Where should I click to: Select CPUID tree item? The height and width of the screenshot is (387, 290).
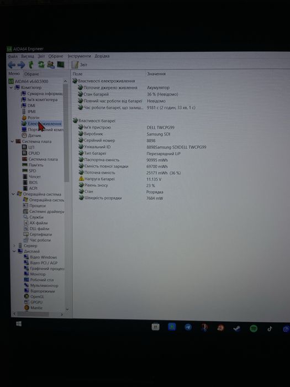point(31,153)
